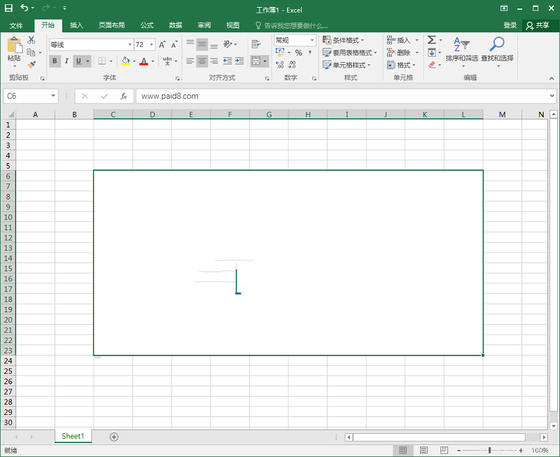This screenshot has height=457, width=560.
Task: Toggle top vertical alignment
Action: click(190, 44)
